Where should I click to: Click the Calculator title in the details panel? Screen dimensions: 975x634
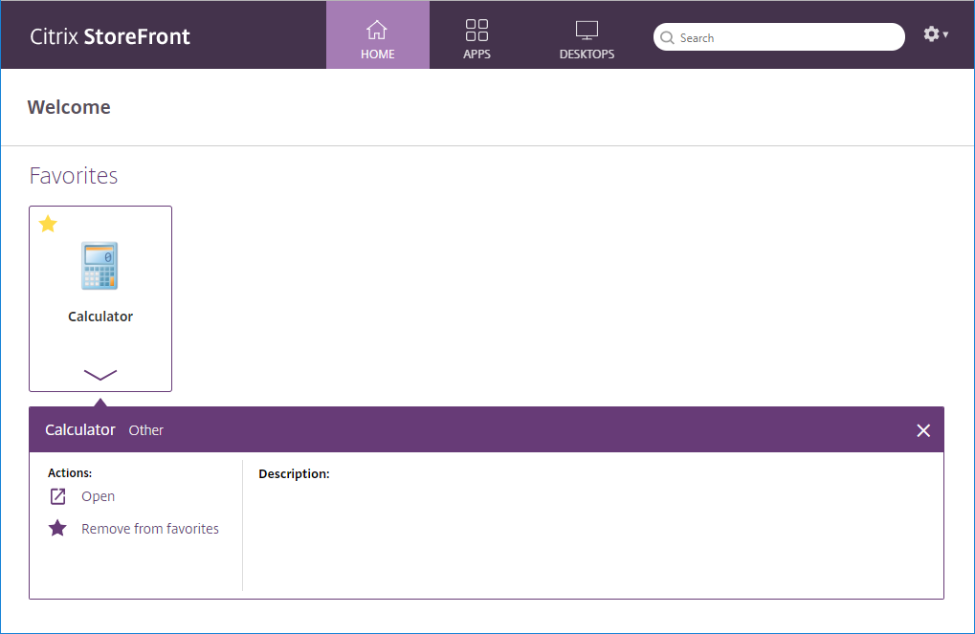pyautogui.click(x=79, y=429)
